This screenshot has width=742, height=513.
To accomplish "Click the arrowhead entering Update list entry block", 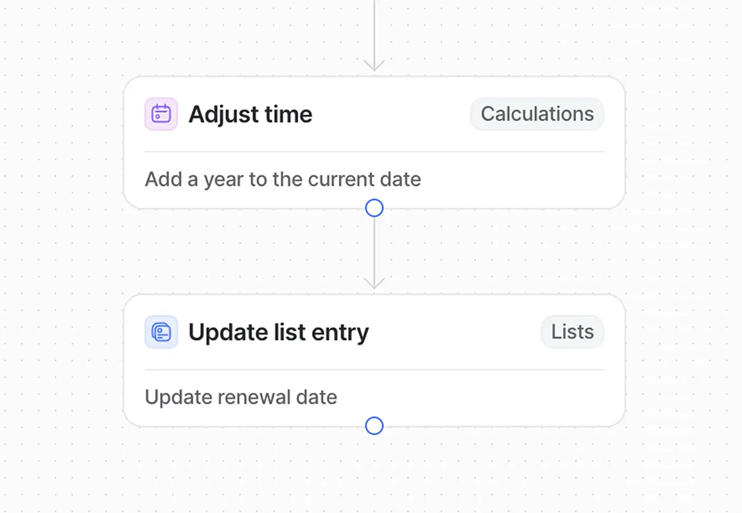I will pyautogui.click(x=374, y=284).
